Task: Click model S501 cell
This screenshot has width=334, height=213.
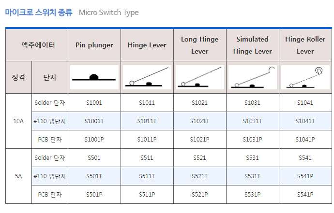Action: pos(94,158)
